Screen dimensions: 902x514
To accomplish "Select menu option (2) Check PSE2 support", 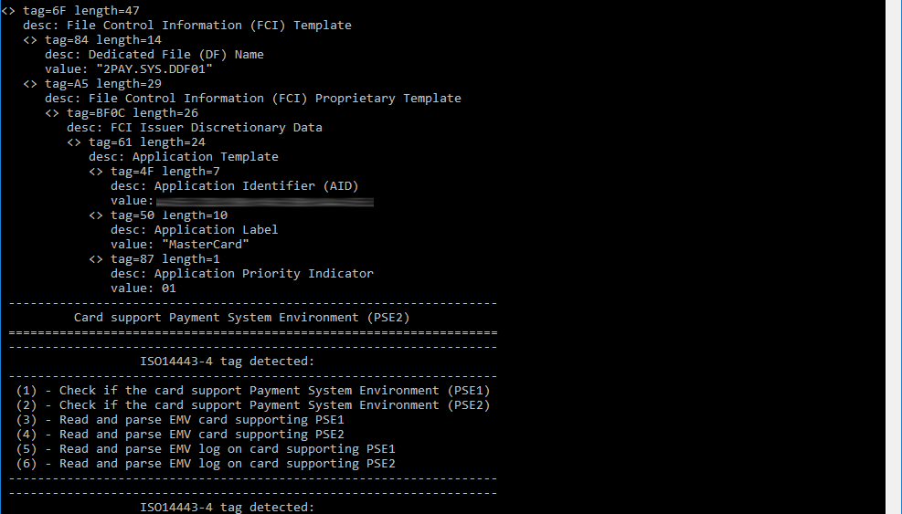I will pos(253,405).
